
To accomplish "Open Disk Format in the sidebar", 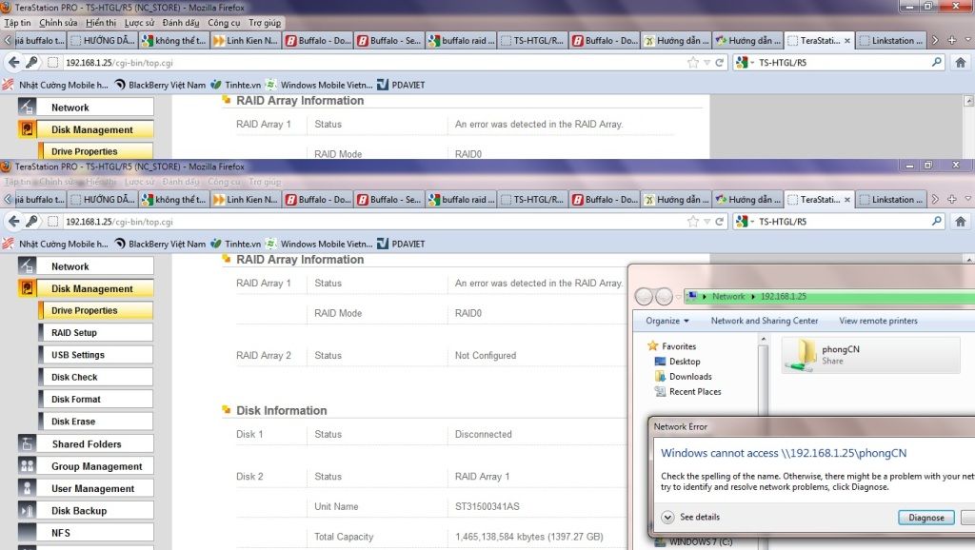I will tap(96, 399).
